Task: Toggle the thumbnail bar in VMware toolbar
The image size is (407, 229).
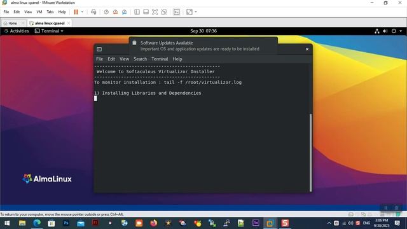Action: pyautogui.click(x=146, y=12)
